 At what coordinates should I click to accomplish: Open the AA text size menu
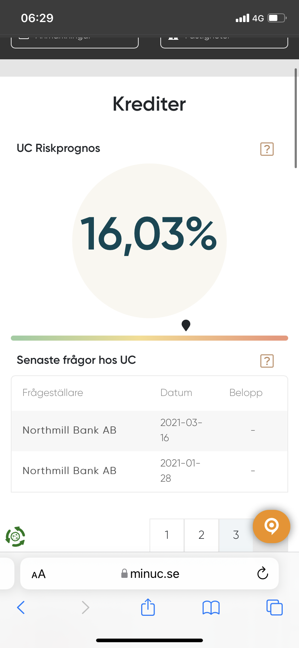pyautogui.click(x=39, y=574)
